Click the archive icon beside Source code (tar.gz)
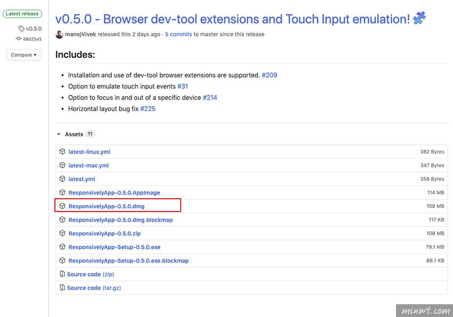The height and width of the screenshot is (317, 453). point(62,288)
